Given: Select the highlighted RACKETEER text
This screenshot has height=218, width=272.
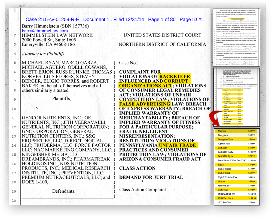Looking at the screenshot, I should pos(175,76).
